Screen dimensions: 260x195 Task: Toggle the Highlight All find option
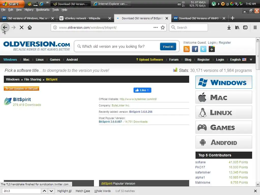tap(64, 191)
